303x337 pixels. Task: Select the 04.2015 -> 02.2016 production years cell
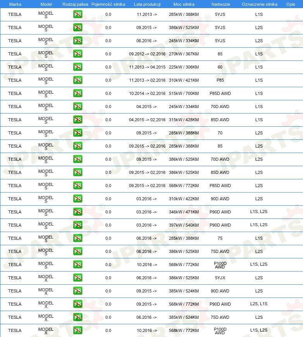[x=147, y=120]
